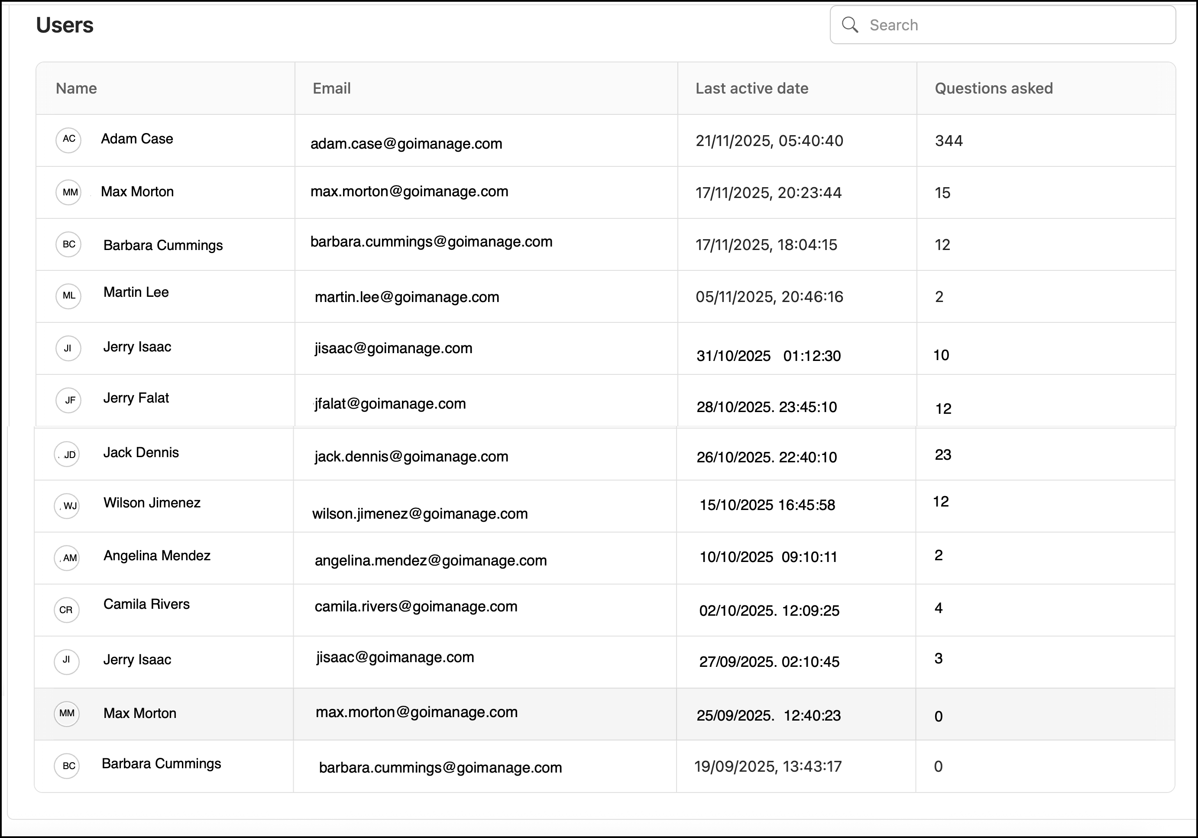Focus the Search input field
The height and width of the screenshot is (838, 1198).
pos(1017,25)
